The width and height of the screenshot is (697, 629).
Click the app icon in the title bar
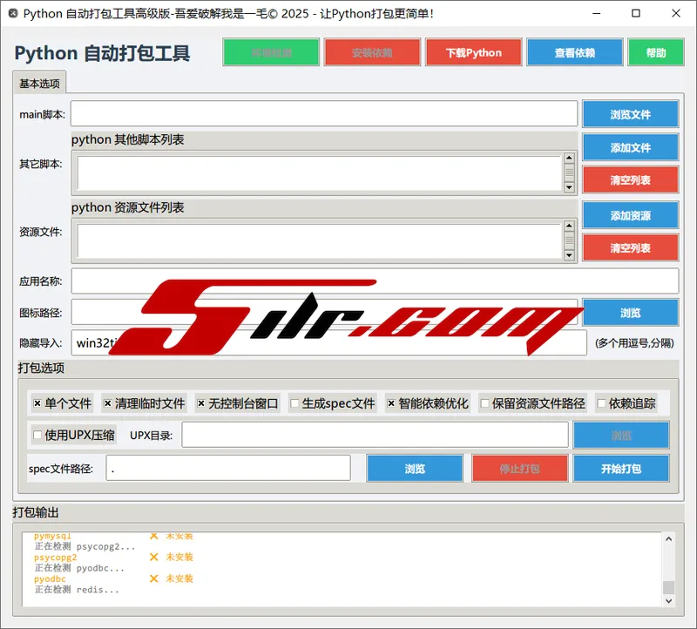pos(13,13)
